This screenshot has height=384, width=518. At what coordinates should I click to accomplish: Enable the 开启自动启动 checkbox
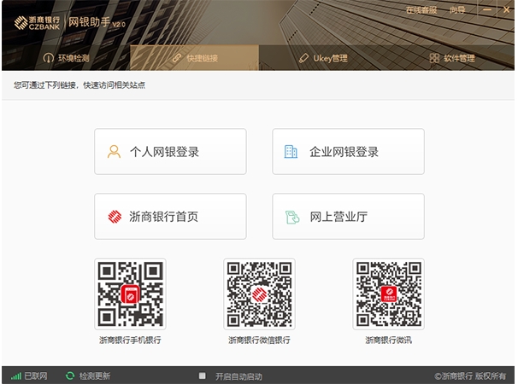[x=203, y=375]
